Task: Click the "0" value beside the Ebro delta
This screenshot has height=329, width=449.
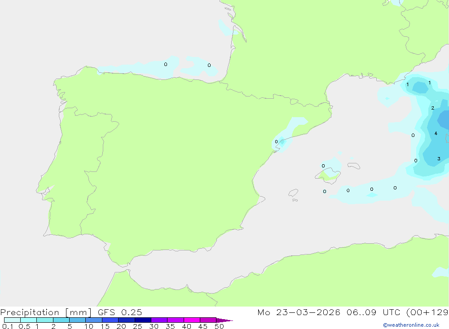Action: click(276, 142)
